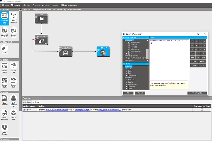Switch to the Actions tab
Image resolution: width=212 pixels, height=141 pixels.
tap(36, 102)
